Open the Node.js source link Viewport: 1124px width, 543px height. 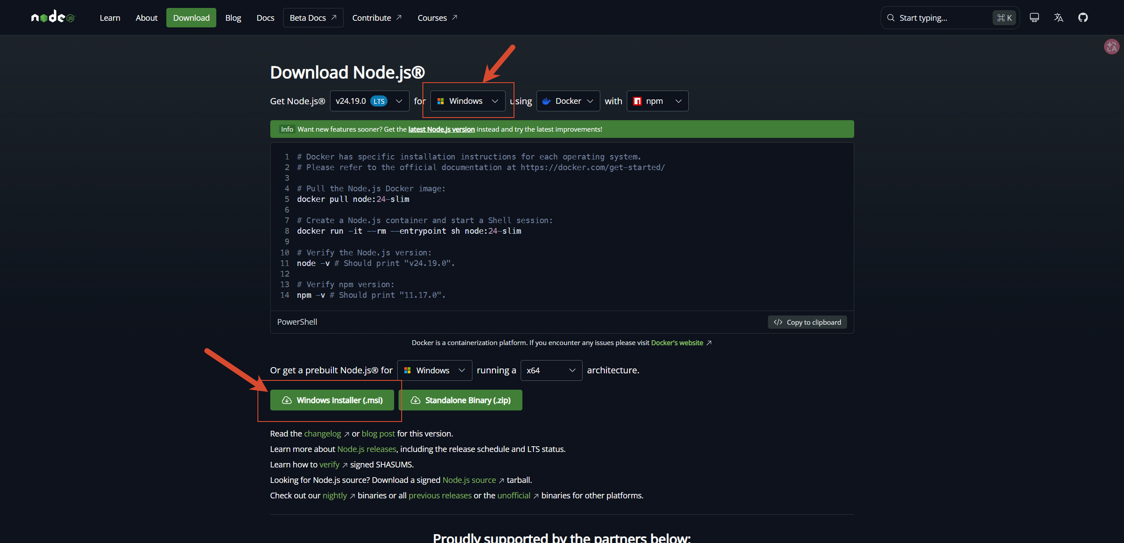tap(469, 480)
